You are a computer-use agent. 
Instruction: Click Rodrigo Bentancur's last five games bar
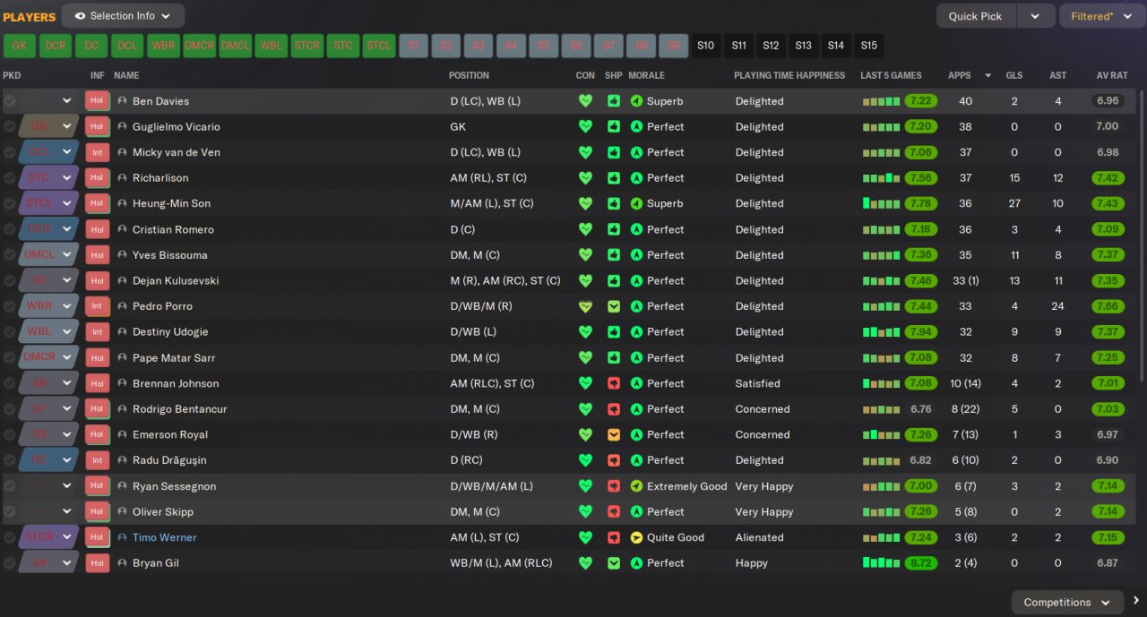pos(881,409)
